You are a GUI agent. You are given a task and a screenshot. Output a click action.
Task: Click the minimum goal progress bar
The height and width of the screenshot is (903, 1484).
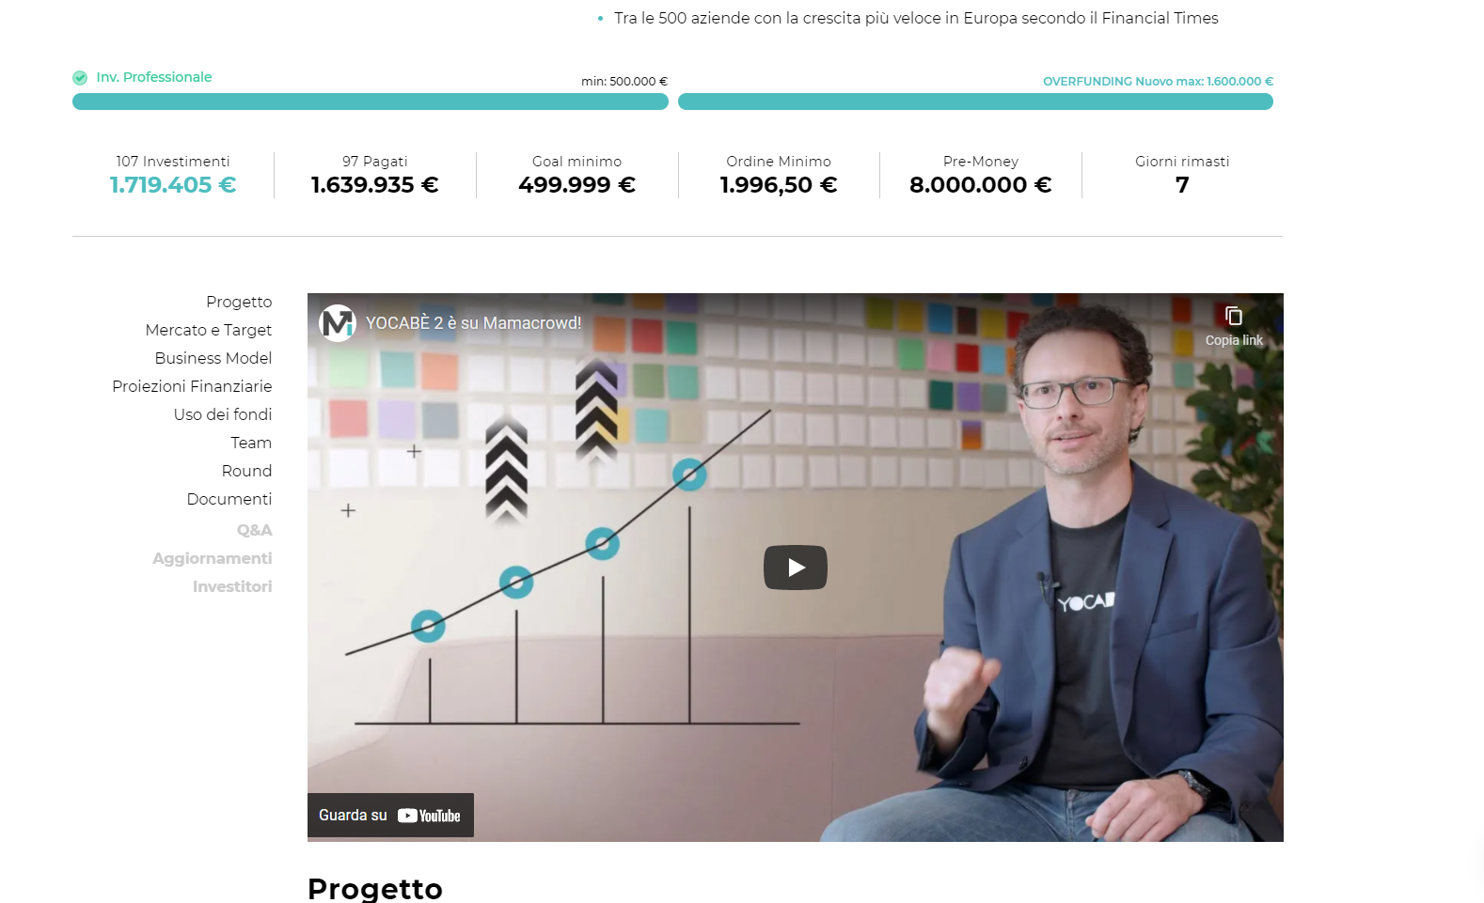[x=371, y=101]
